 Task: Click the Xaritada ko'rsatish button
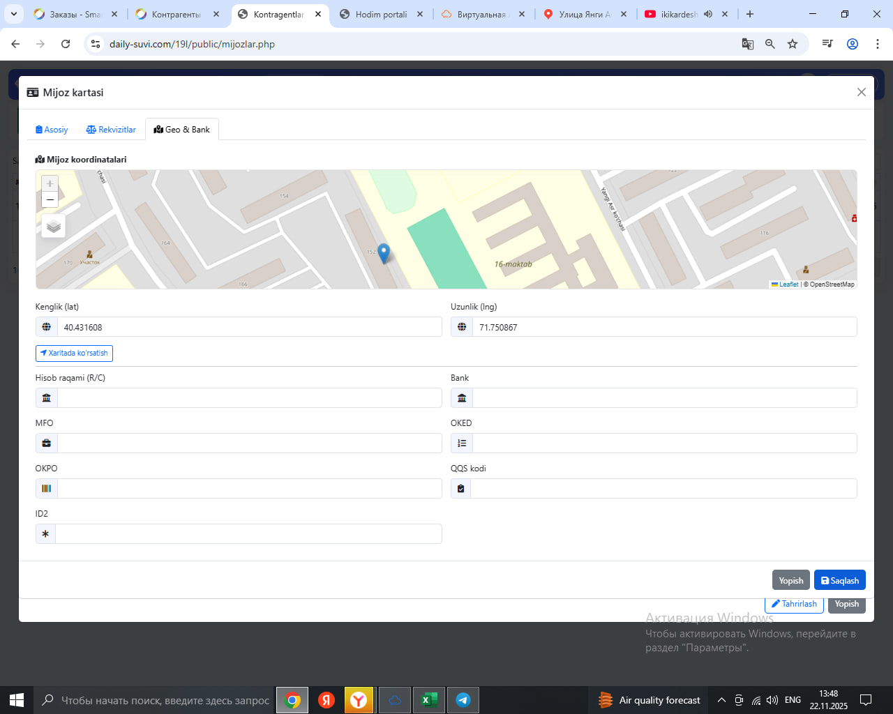74,354
